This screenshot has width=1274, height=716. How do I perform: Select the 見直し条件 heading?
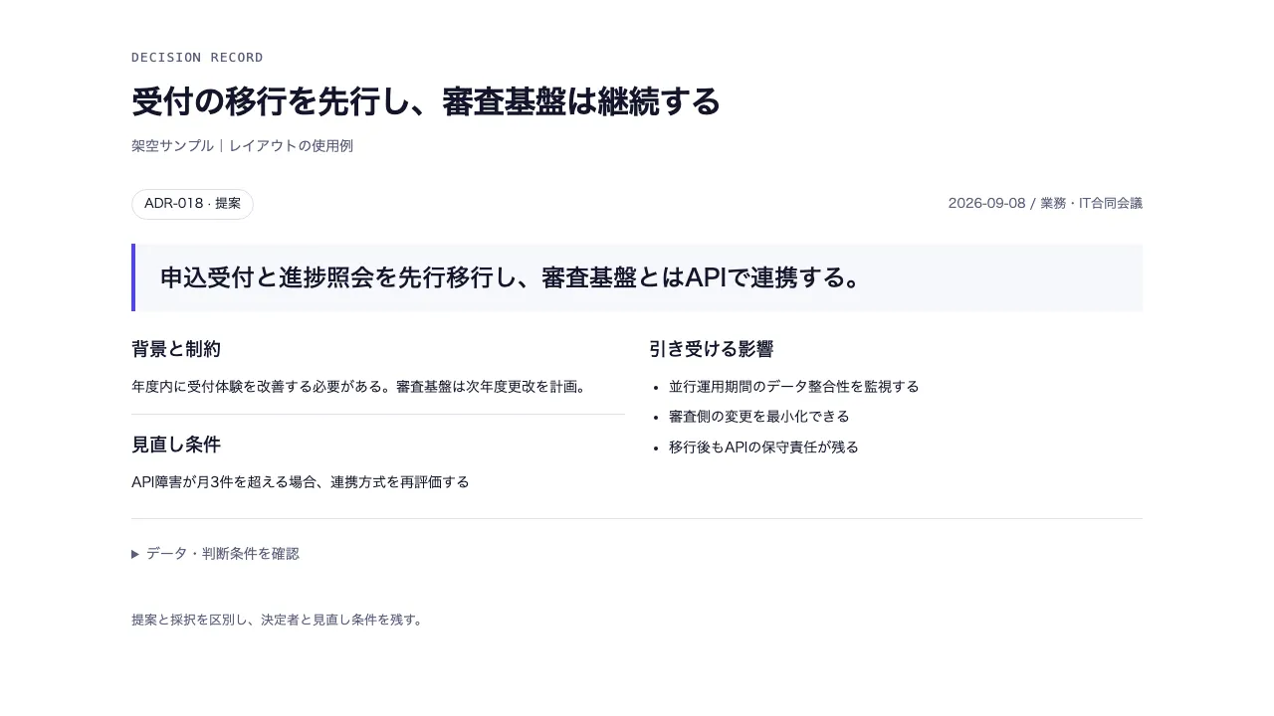(176, 445)
